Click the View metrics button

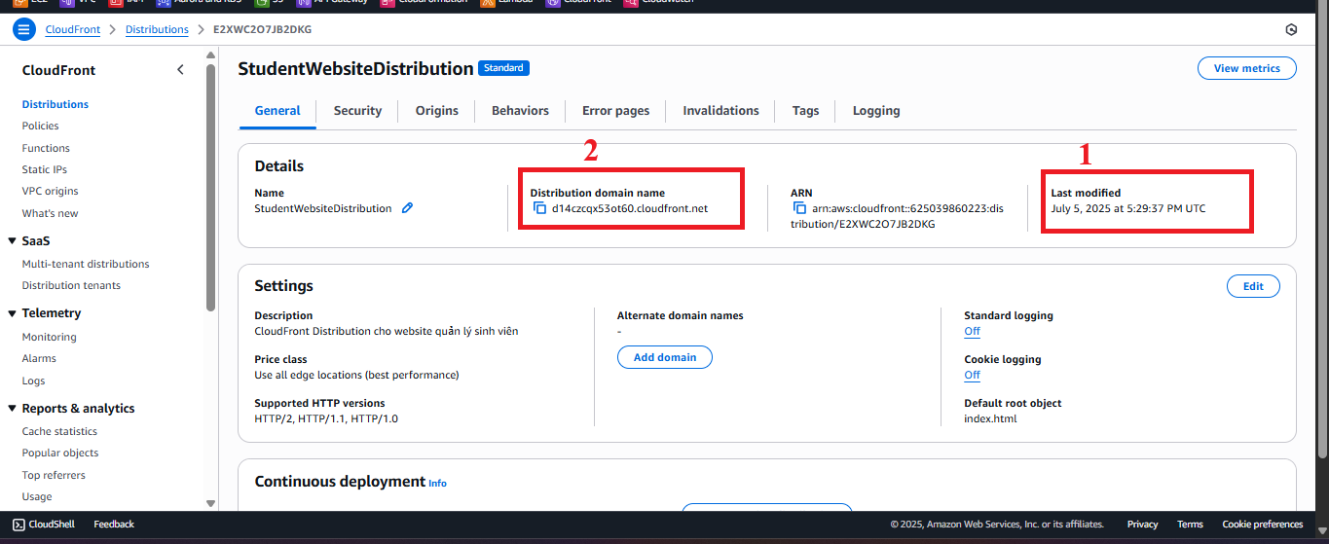(1246, 68)
